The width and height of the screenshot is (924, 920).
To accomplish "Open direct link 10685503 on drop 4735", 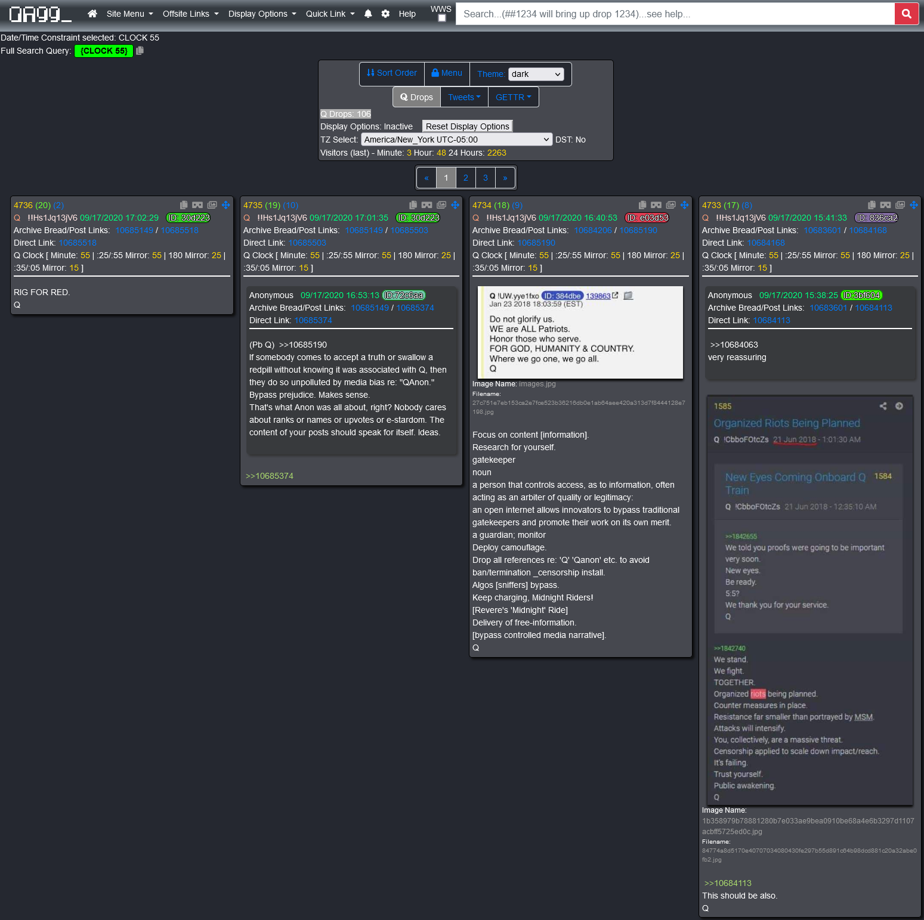I will click(307, 243).
